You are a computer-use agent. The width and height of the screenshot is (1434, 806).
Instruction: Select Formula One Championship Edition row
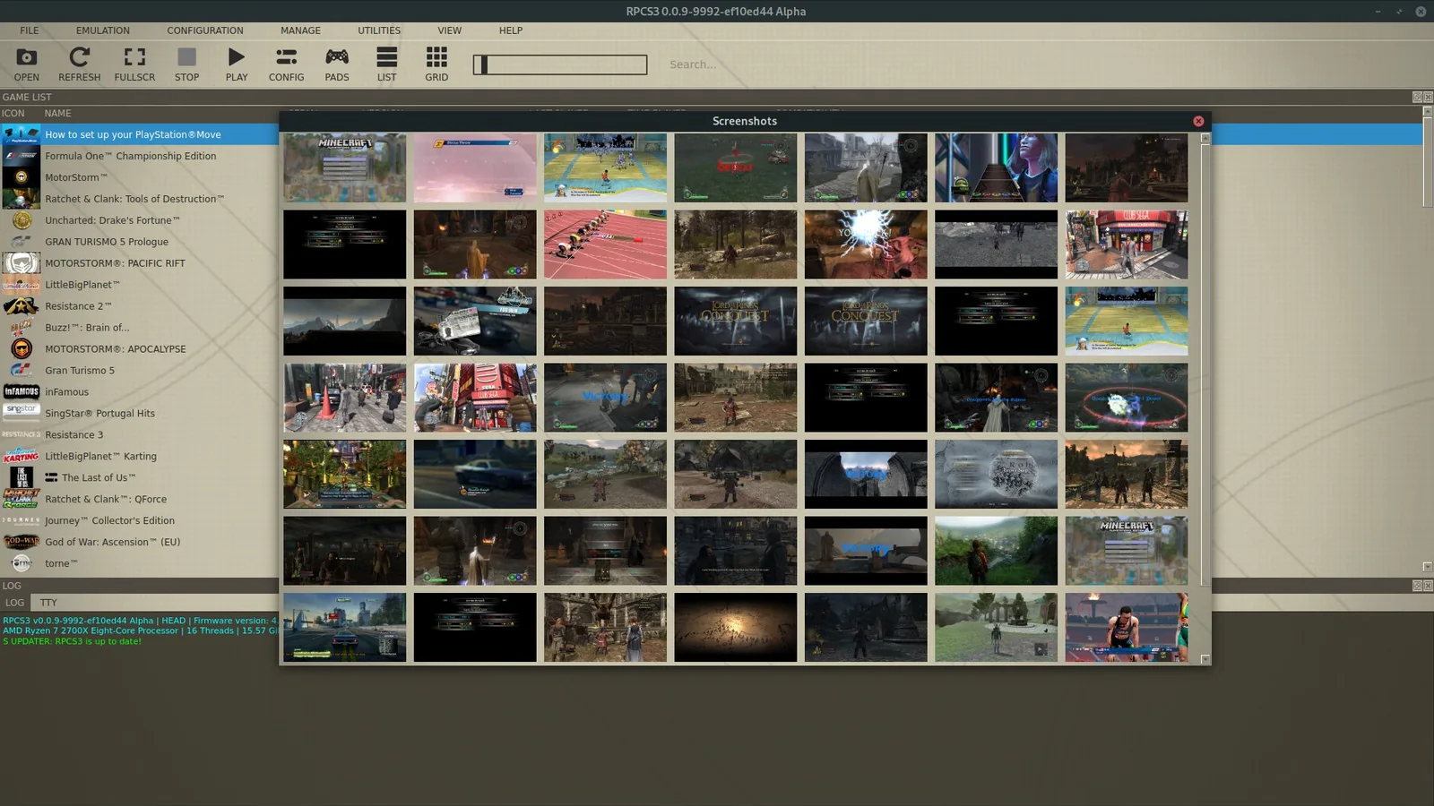(139, 156)
